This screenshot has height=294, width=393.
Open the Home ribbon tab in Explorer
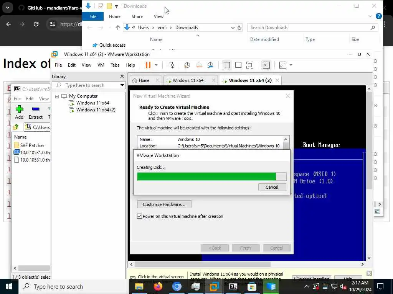115,16
